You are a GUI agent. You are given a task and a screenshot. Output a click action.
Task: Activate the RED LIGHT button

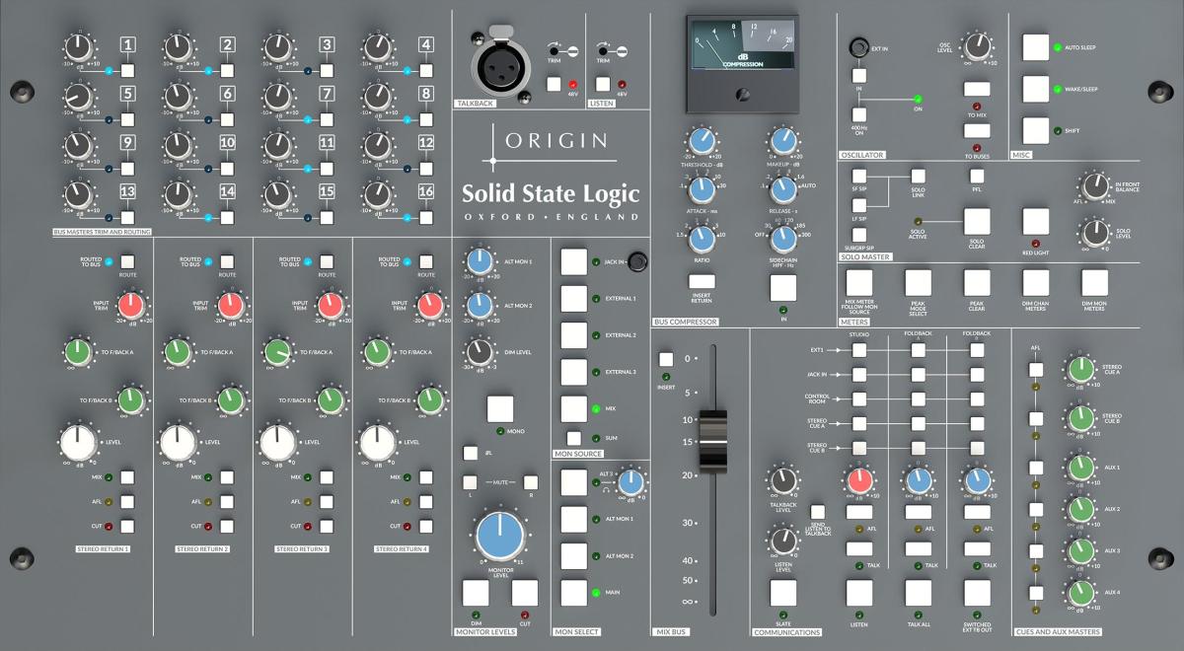1034,222
